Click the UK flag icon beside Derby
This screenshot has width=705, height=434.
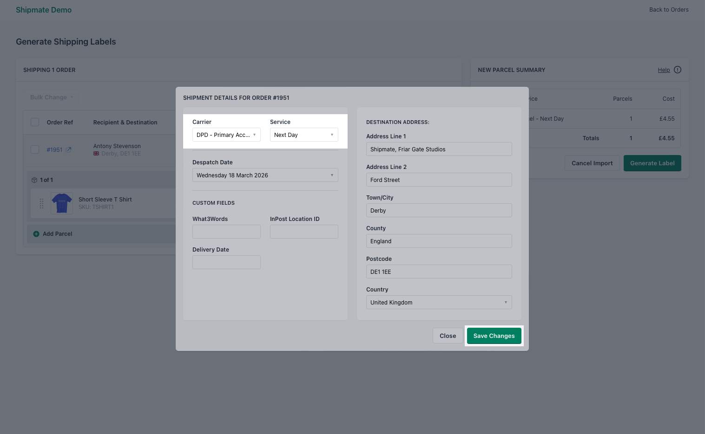click(x=96, y=153)
